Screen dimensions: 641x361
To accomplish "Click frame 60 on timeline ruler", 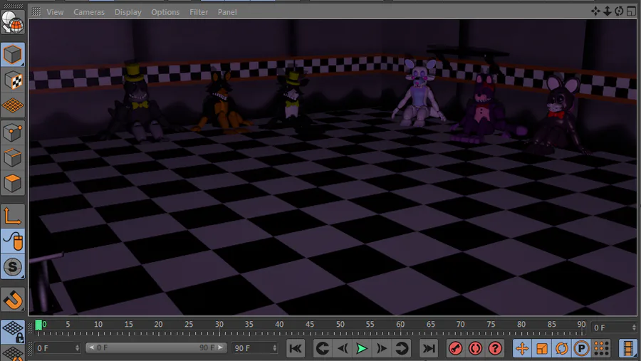I will click(400, 325).
